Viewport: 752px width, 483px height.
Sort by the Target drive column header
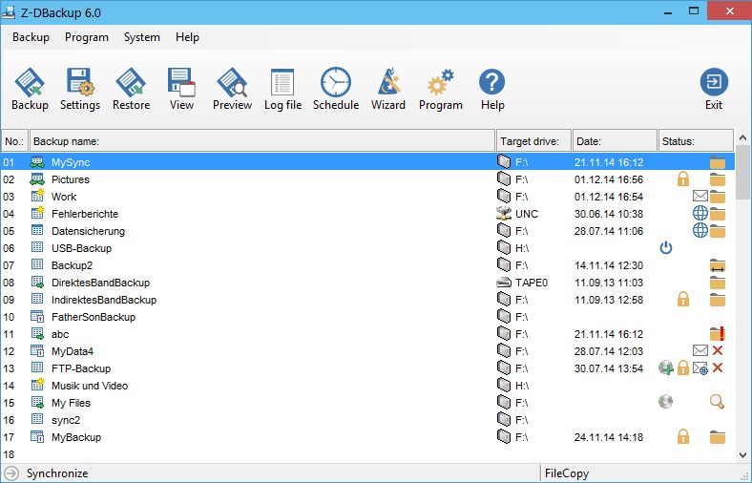(x=533, y=141)
